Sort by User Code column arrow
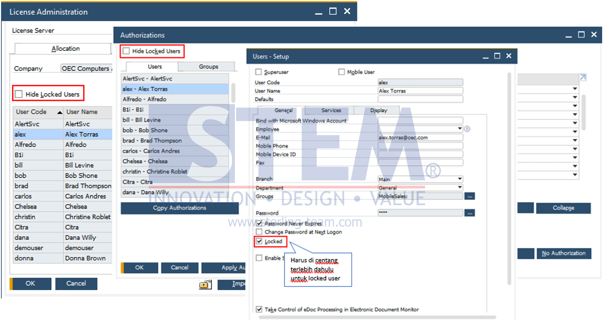The width and height of the screenshot is (603, 321). click(60, 112)
